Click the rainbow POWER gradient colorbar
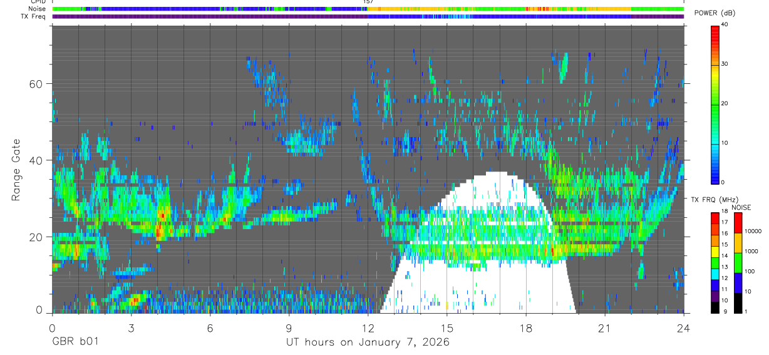 click(x=715, y=104)
